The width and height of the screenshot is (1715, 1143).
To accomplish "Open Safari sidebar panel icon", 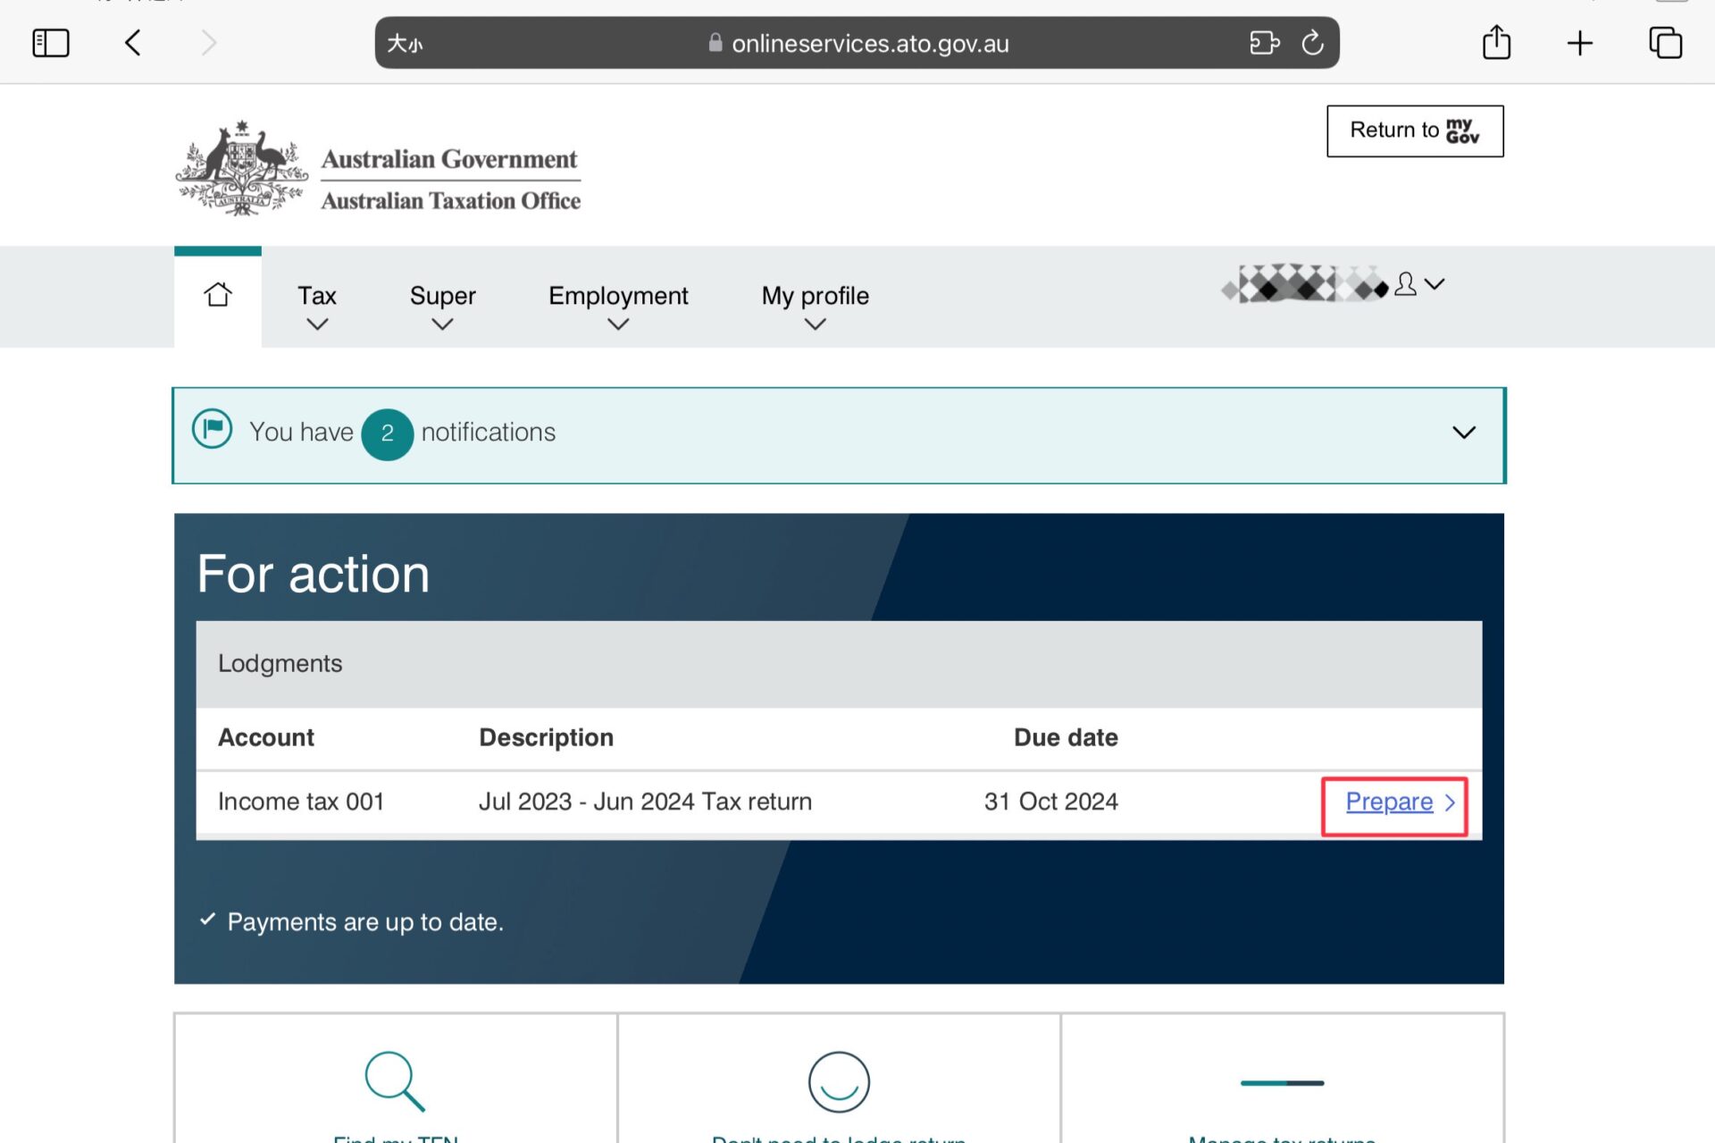I will (51, 43).
